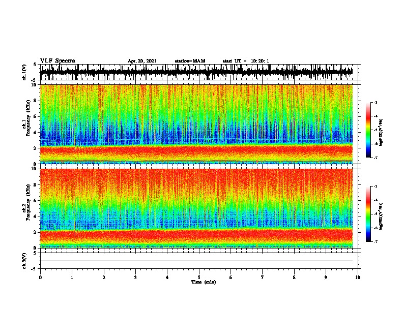Click the "-3" label on ch.1 colorbar

tap(375, 102)
